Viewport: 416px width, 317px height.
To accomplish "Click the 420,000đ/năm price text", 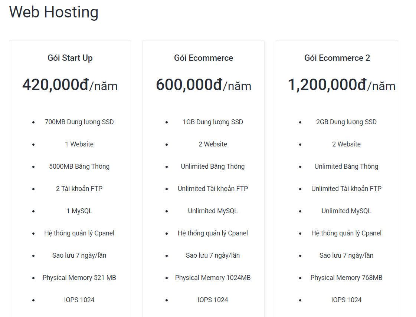I will pos(70,85).
